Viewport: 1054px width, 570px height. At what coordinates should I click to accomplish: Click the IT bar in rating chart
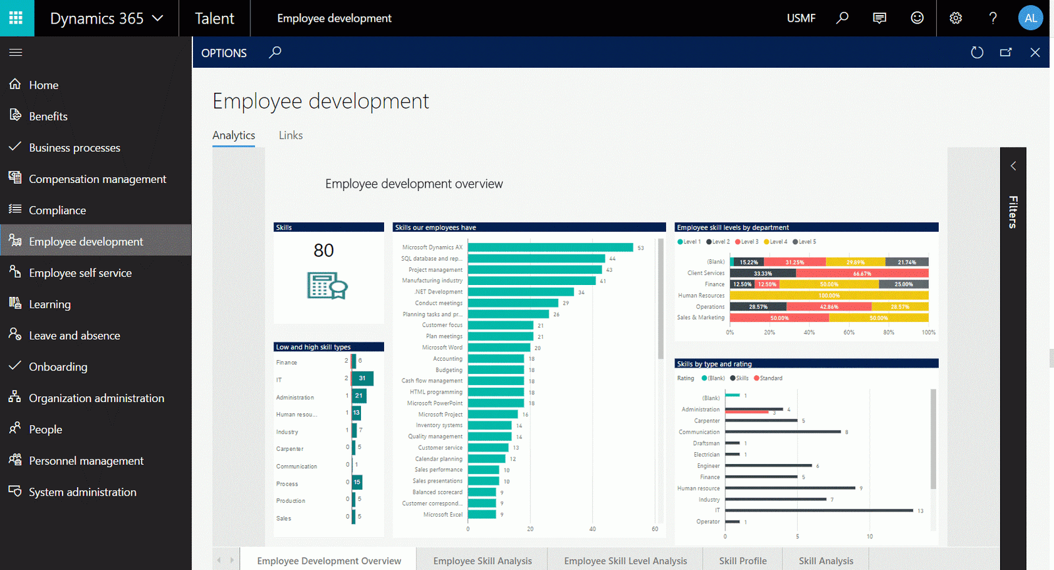[819, 510]
